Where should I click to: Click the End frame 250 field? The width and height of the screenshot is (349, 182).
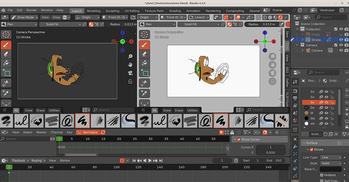[x=274, y=160]
